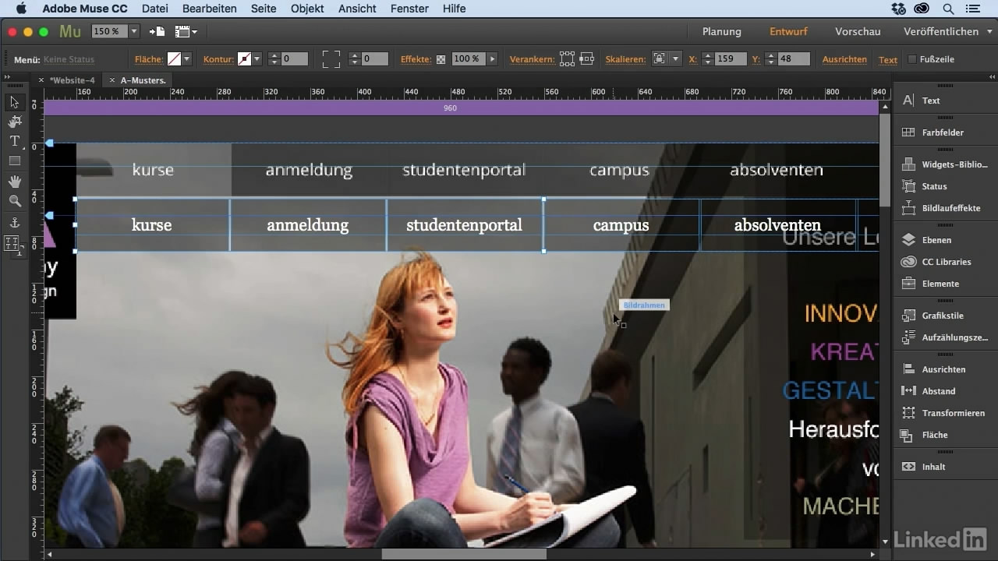The image size is (998, 561).
Task: Click the corner radius brackets icon
Action: (331, 59)
